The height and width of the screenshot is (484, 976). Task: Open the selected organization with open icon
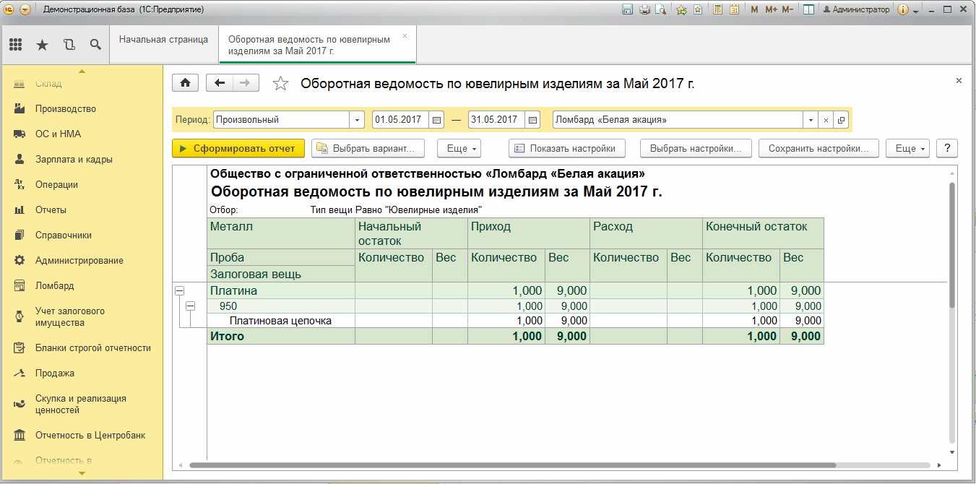[x=841, y=120]
